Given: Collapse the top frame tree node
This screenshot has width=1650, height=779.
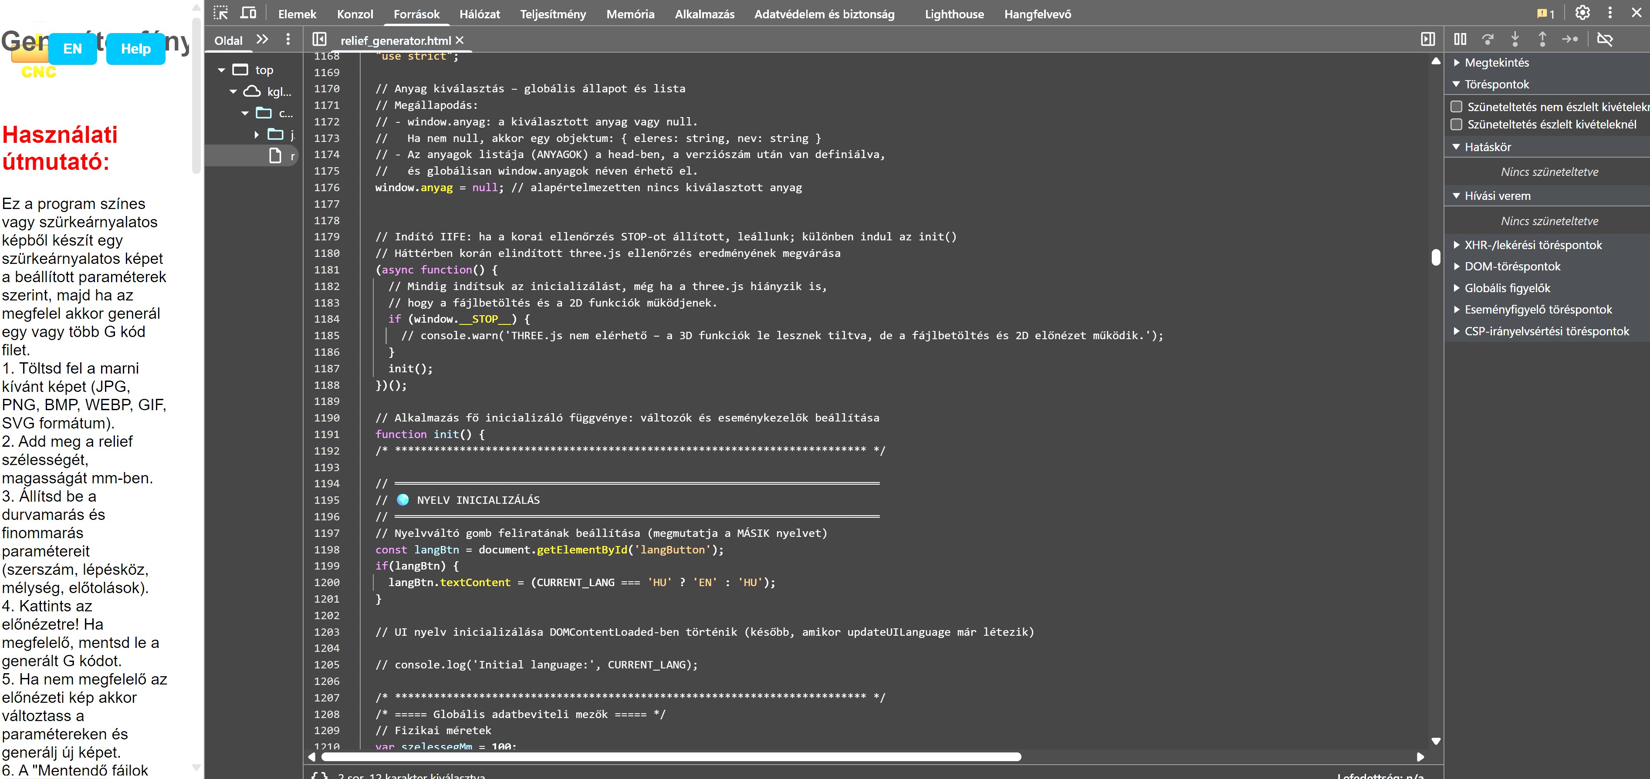Looking at the screenshot, I should click(x=222, y=70).
